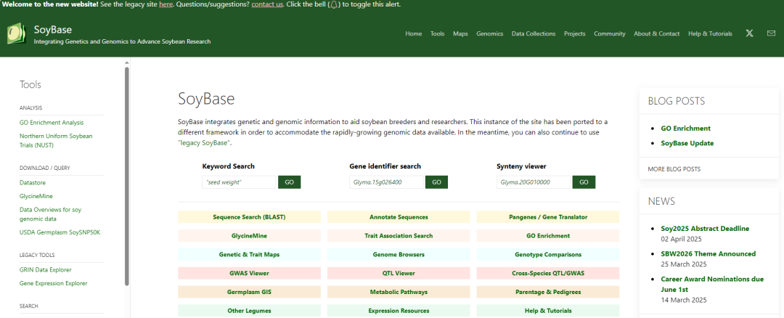
Task: Open GlycineMine in the sidebar
Action: pos(36,197)
